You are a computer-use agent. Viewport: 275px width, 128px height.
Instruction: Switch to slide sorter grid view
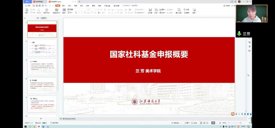[x=204, y=123]
